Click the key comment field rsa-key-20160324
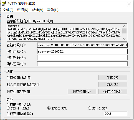This screenshot has height=120, width=134. click(x=82, y=51)
